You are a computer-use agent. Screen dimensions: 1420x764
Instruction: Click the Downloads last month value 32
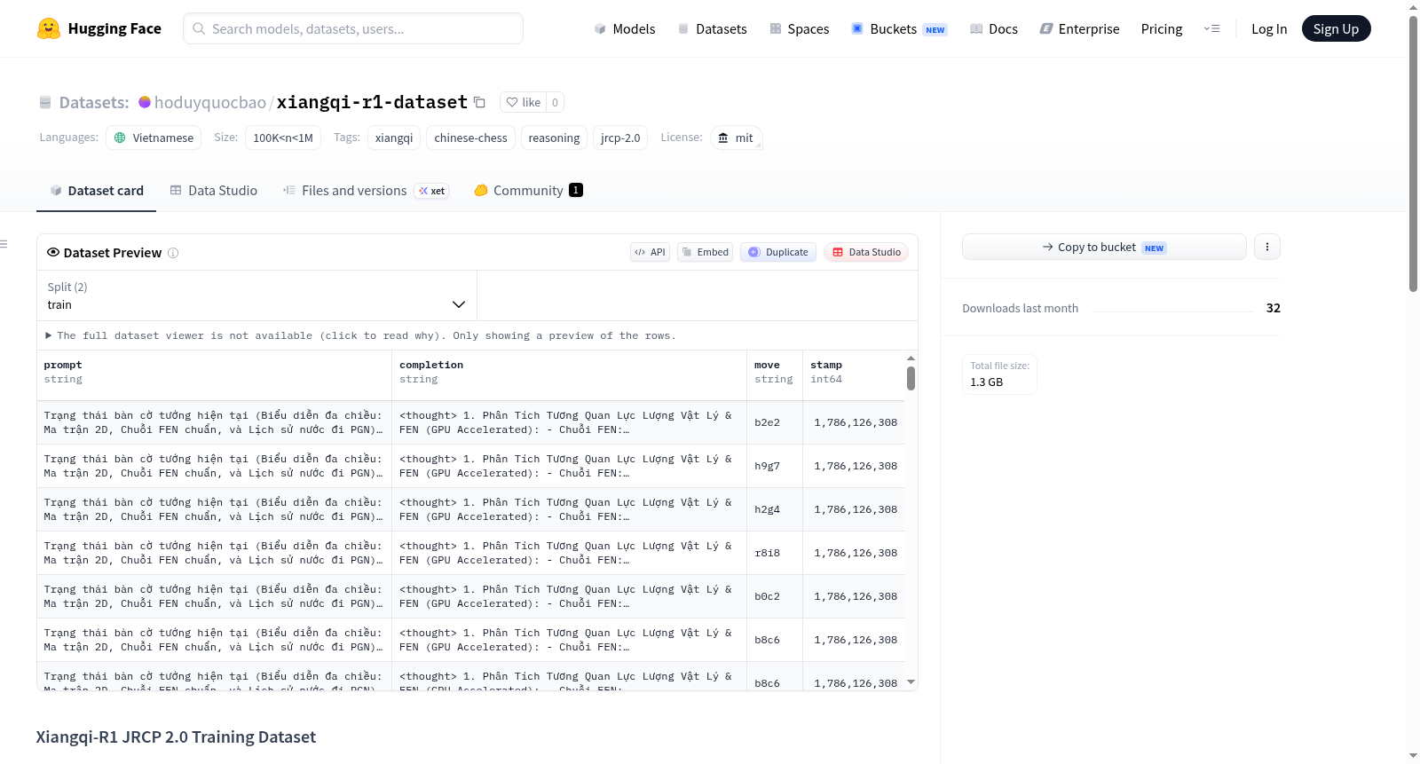1274,308
